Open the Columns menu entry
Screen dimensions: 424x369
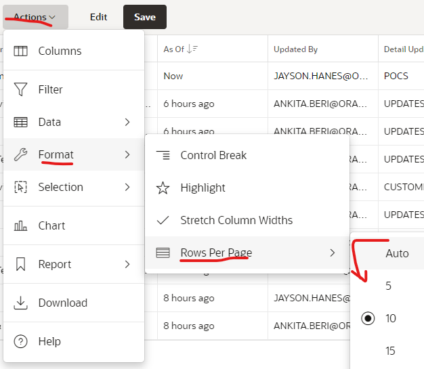point(74,51)
